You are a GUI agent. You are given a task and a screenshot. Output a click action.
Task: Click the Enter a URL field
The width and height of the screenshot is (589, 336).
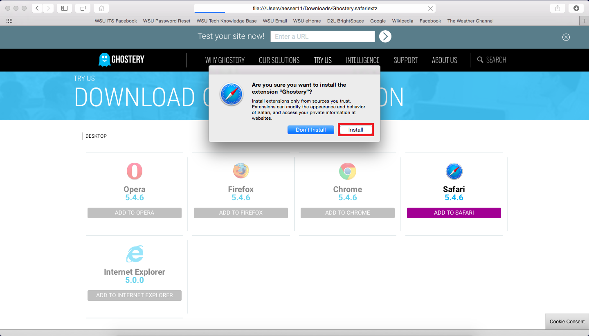[x=322, y=36]
